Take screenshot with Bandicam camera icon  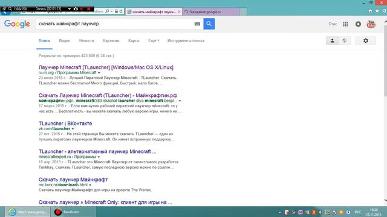(76, 9)
